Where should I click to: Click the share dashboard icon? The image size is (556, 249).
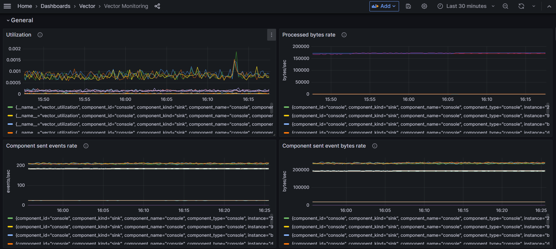(x=157, y=6)
